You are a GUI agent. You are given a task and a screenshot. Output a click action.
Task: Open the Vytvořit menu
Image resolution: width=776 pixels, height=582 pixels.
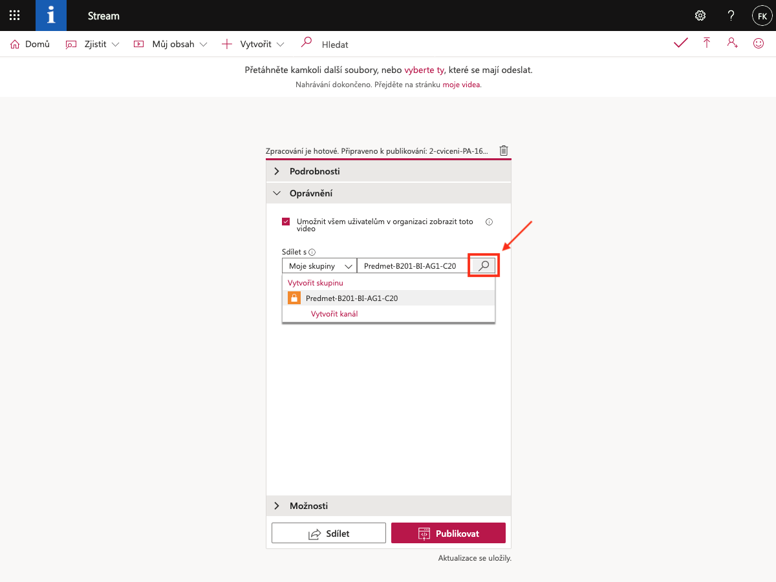point(253,45)
